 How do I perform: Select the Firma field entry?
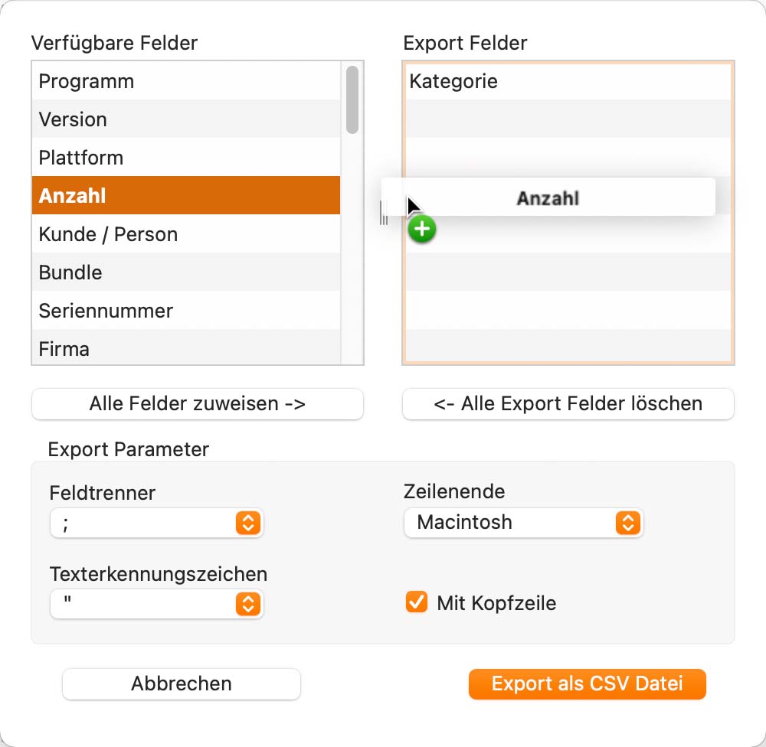[186, 347]
